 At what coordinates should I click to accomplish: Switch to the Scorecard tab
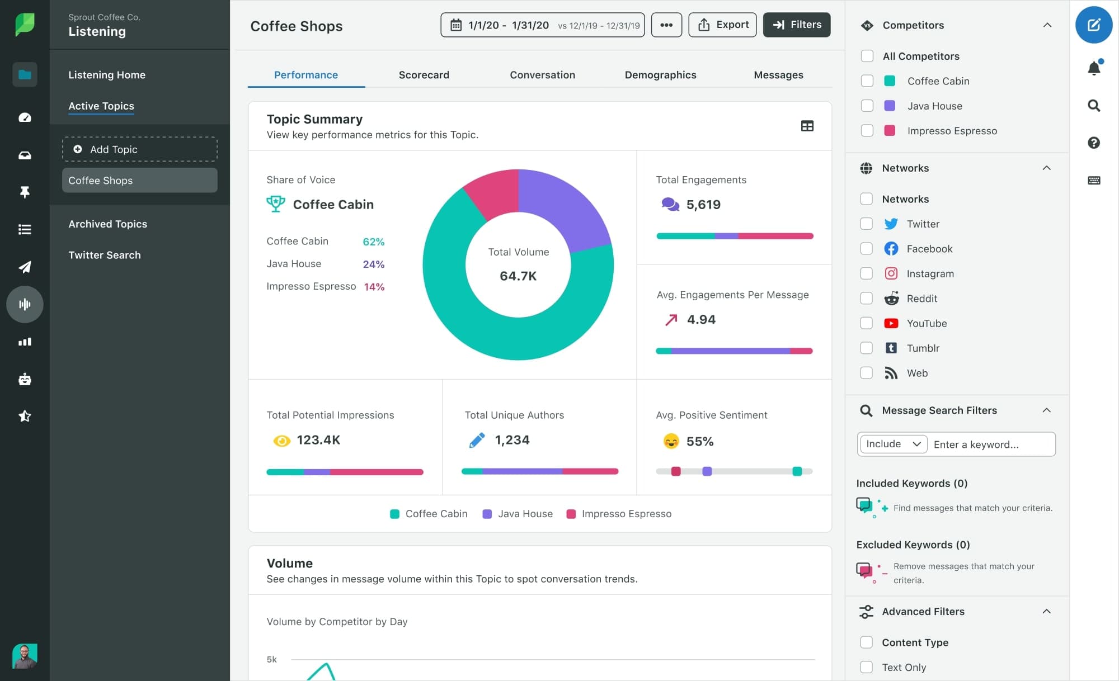coord(424,73)
